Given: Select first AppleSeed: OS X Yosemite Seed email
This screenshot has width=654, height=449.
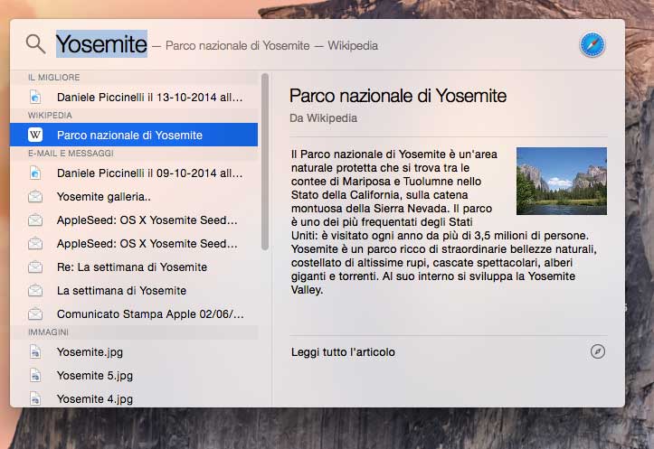Looking at the screenshot, I should (147, 220).
